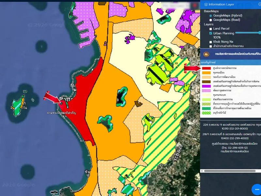Click the red arrow pointing at the legend
This screenshot has height=196, width=261.
tap(192, 68)
